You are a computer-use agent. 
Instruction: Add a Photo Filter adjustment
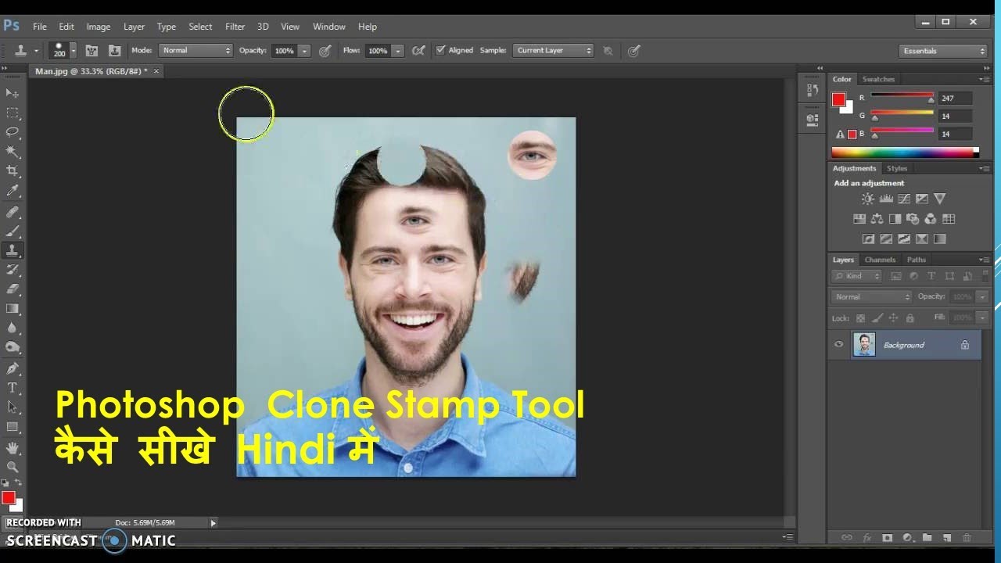click(913, 219)
